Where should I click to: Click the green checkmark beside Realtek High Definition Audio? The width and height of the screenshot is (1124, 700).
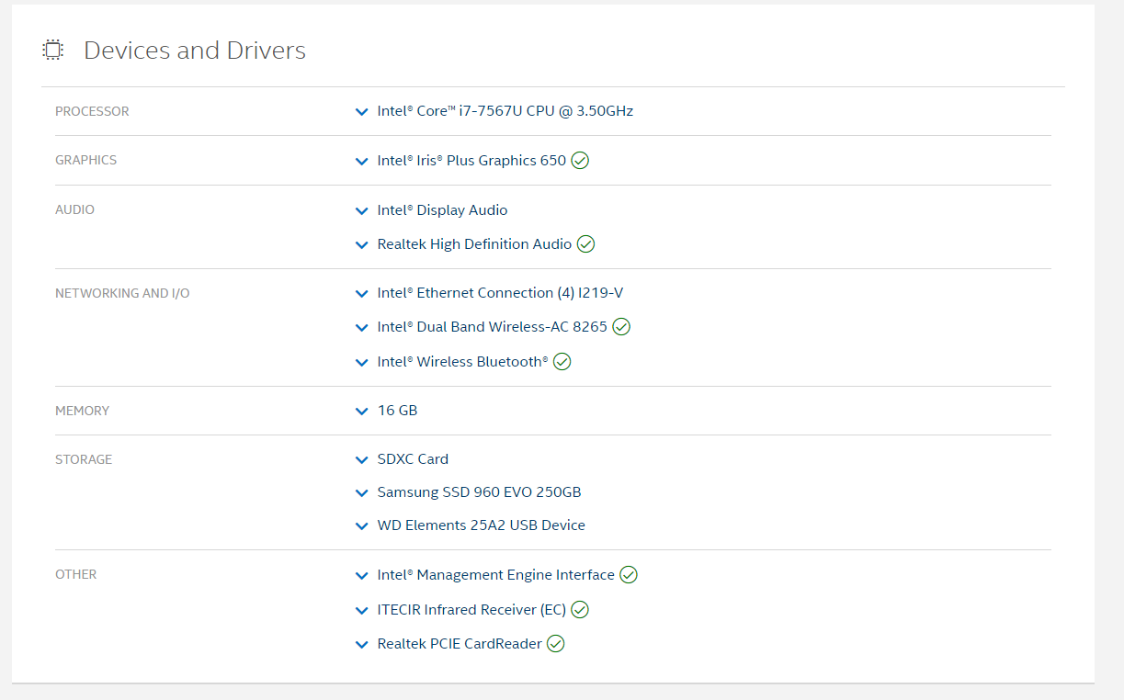(585, 244)
